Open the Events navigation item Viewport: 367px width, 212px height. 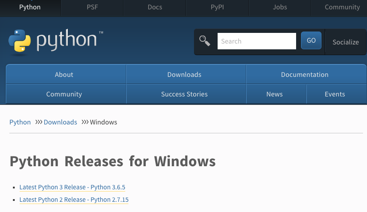336,94
